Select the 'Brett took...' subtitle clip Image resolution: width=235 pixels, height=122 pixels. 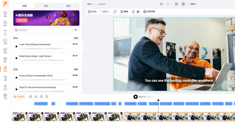179,104
